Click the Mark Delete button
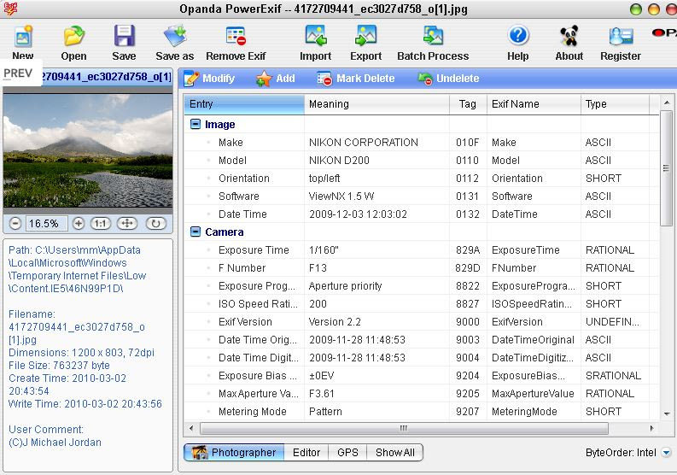 pos(356,79)
